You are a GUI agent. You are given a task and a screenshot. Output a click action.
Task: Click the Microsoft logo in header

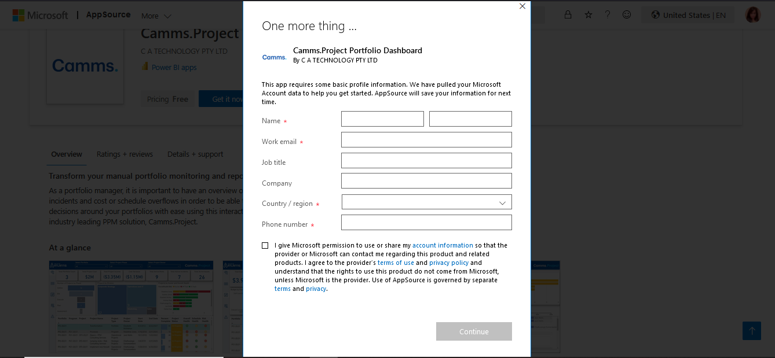40,15
